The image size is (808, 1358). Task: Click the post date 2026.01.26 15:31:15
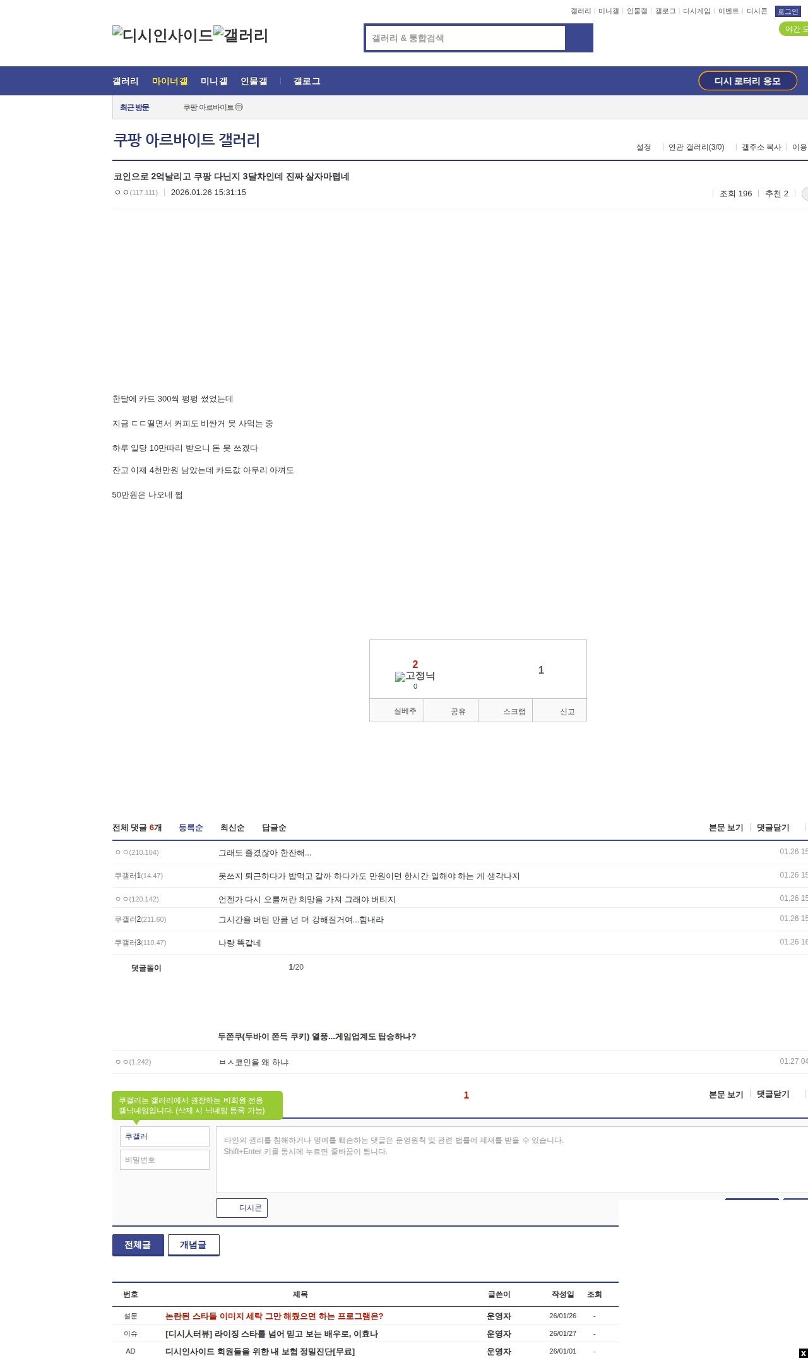[208, 193]
